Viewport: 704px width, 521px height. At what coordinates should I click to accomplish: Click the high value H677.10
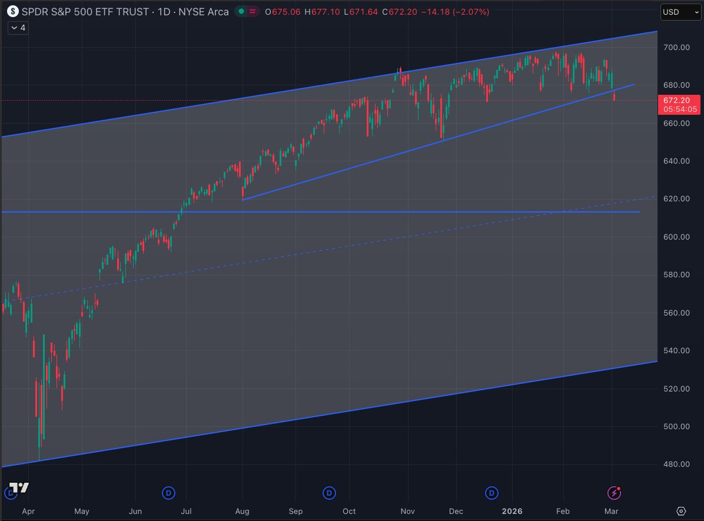click(322, 12)
